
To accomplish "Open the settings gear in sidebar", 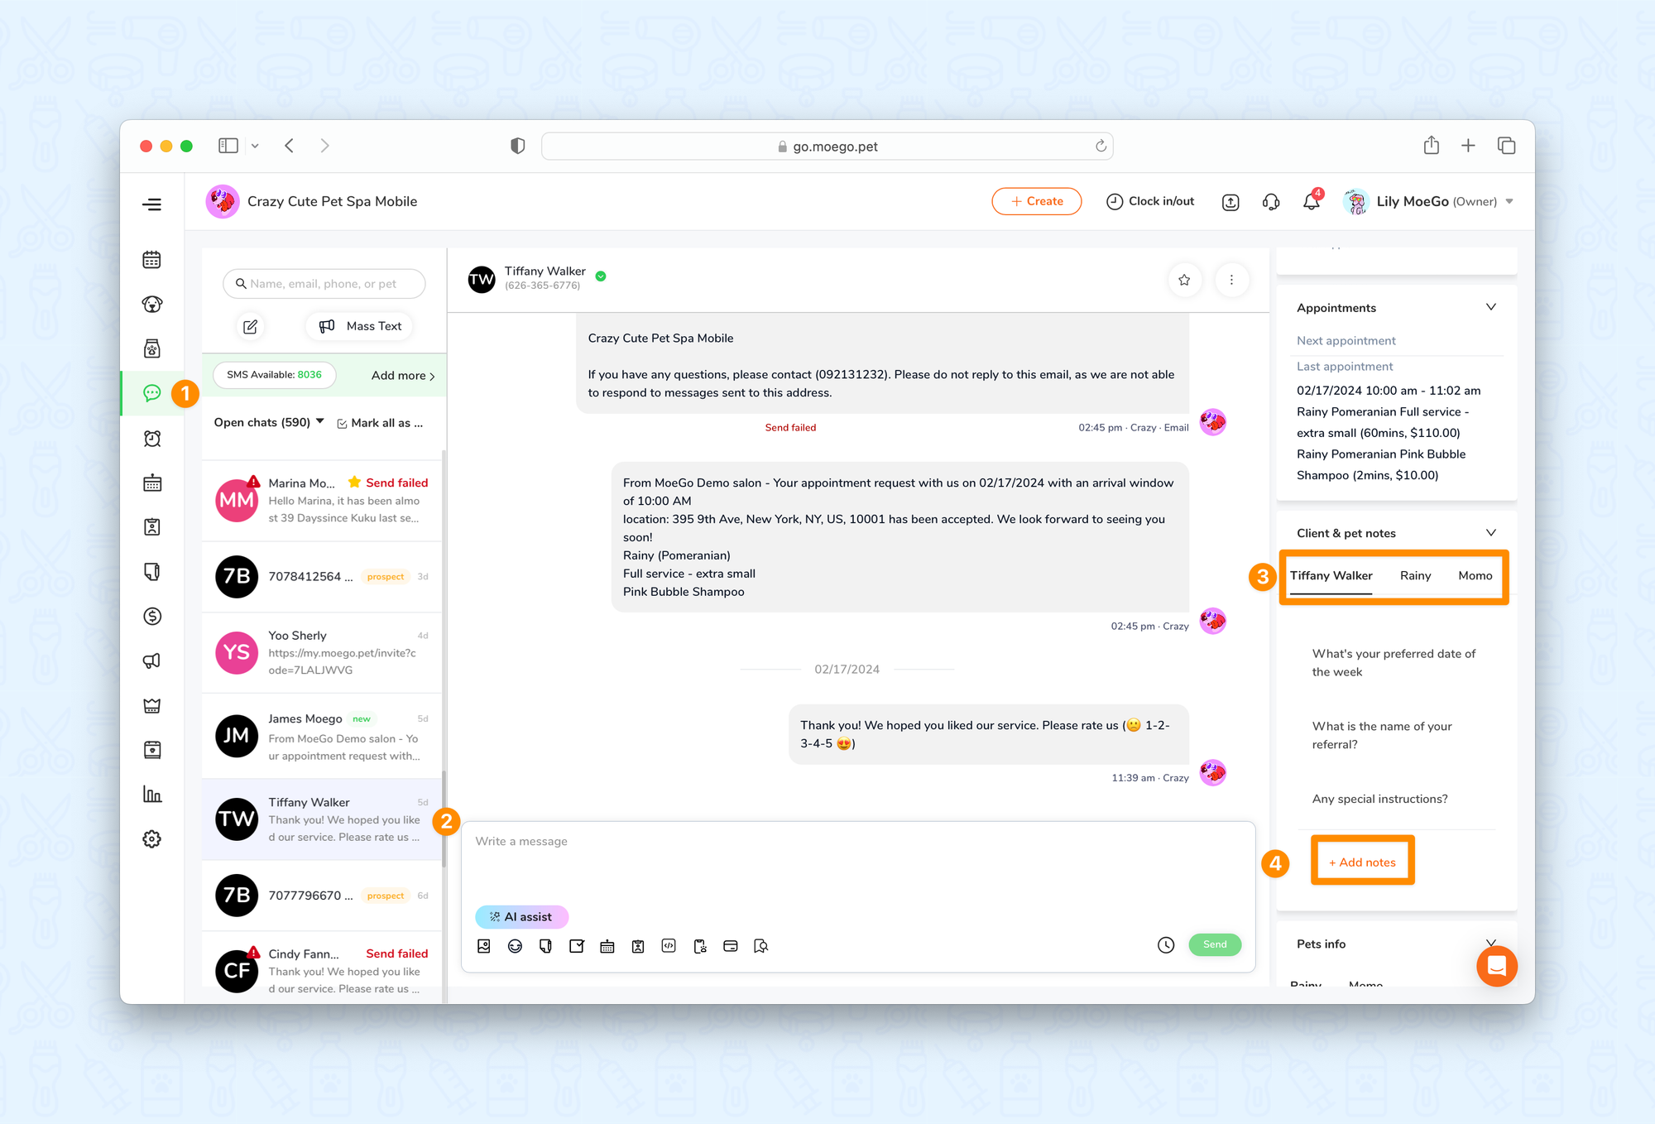I will tap(151, 839).
